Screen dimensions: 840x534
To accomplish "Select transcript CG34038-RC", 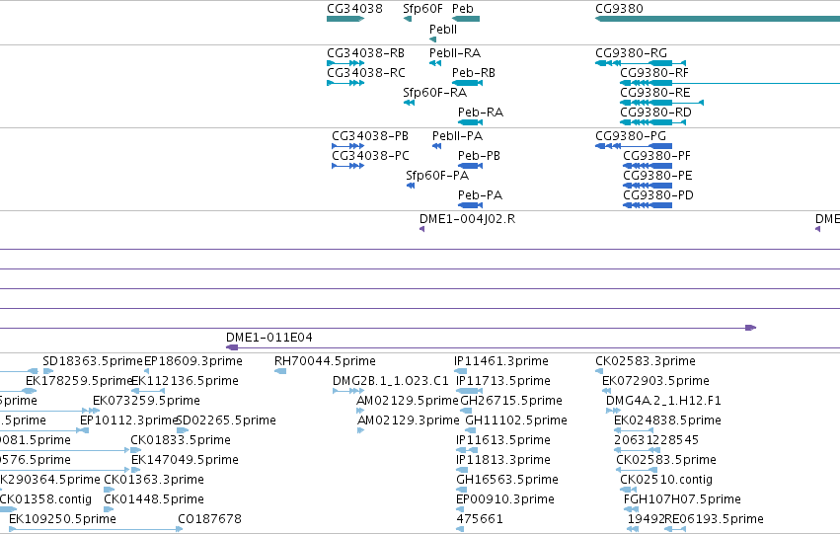I will pos(366,73).
